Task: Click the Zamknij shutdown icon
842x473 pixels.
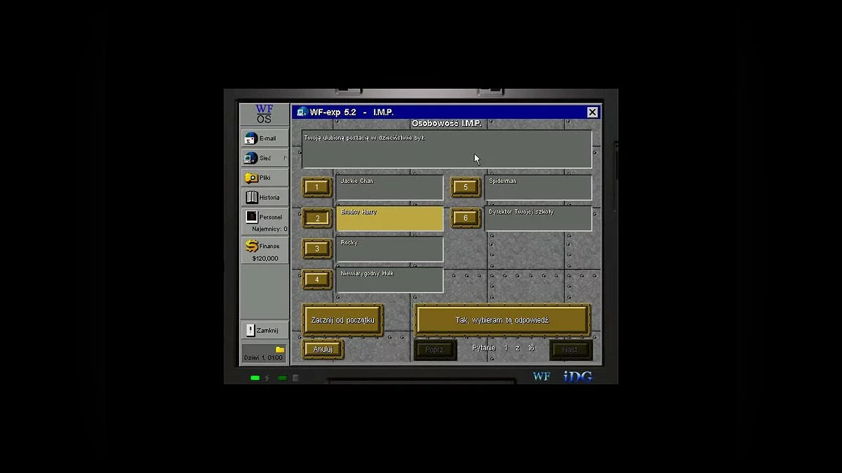Action: tap(250, 330)
